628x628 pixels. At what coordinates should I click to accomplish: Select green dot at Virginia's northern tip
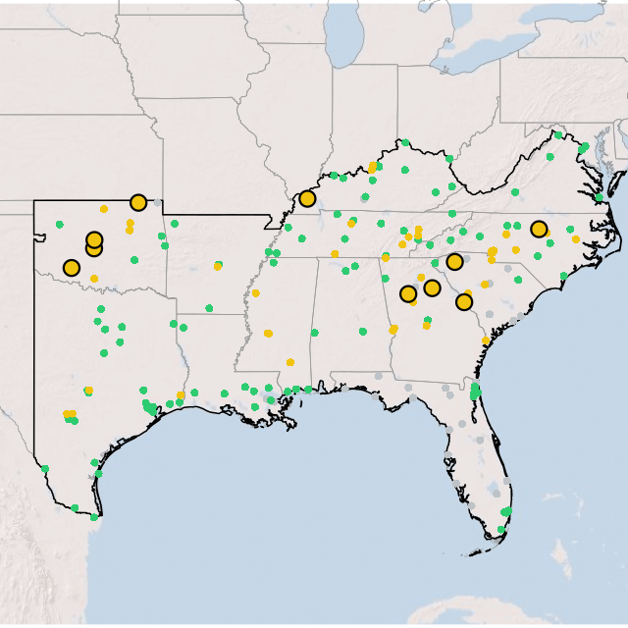[558, 135]
